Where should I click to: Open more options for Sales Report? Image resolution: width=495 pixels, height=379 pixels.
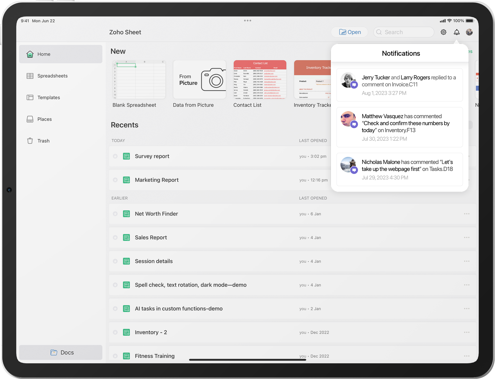pyautogui.click(x=467, y=237)
